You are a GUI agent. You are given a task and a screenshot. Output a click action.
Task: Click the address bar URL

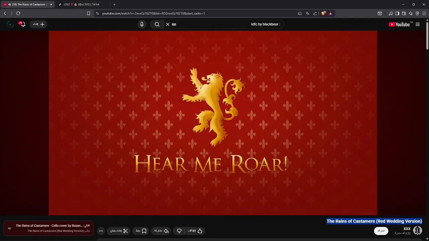(x=154, y=13)
